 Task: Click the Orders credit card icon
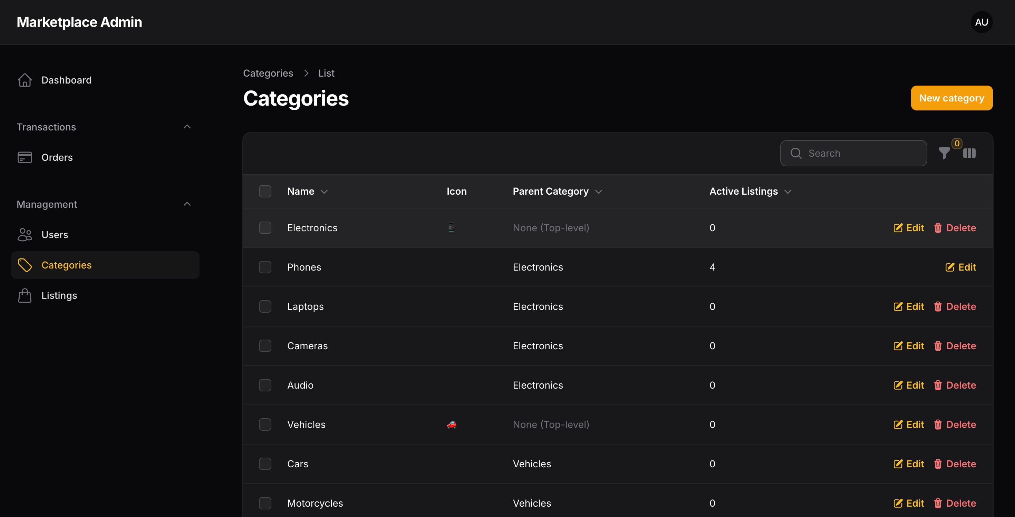tap(25, 157)
